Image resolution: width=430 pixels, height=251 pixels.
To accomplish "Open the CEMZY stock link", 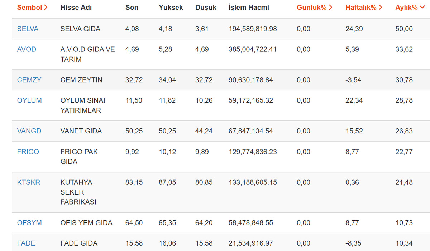I will click(x=29, y=80).
